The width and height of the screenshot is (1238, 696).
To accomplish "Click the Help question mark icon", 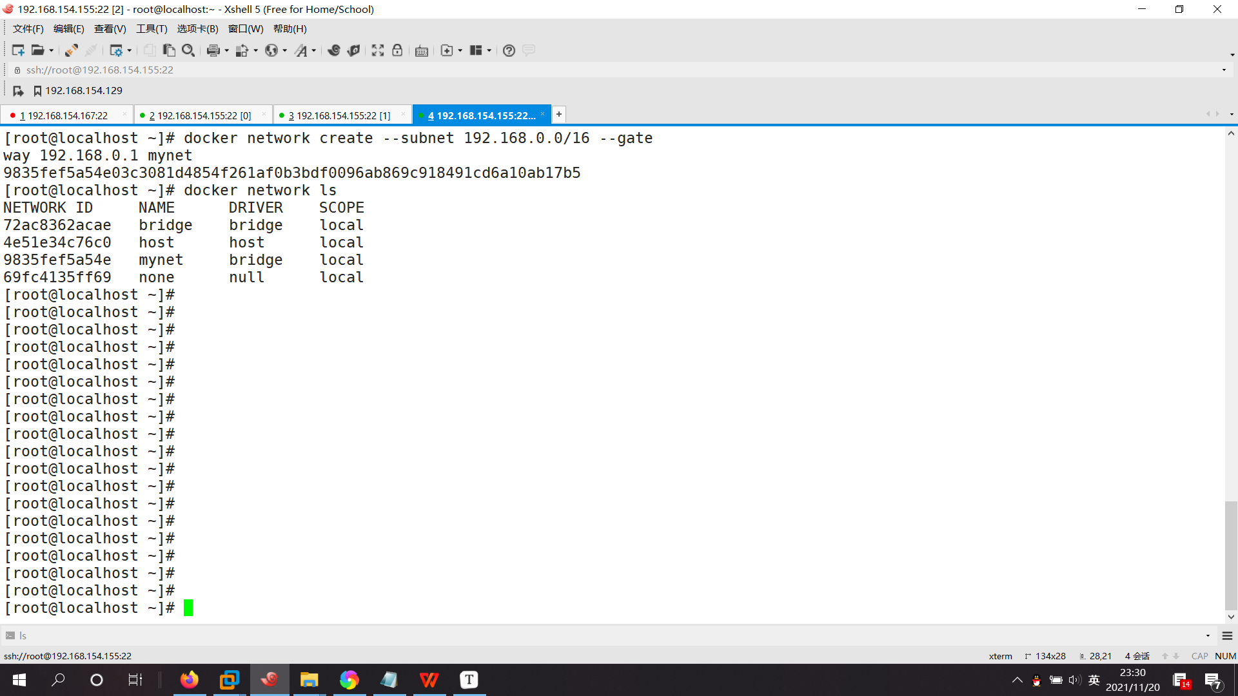I will point(509,50).
